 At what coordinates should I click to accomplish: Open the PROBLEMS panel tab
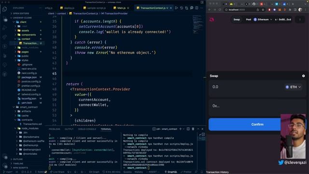coord(55,129)
